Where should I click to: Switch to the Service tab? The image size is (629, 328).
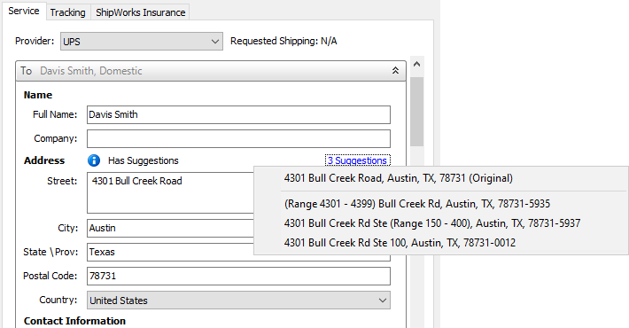24,11
